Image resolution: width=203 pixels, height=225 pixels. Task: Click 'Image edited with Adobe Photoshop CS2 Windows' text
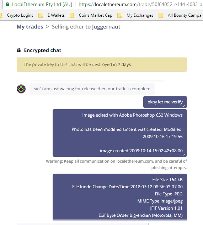click(132, 115)
